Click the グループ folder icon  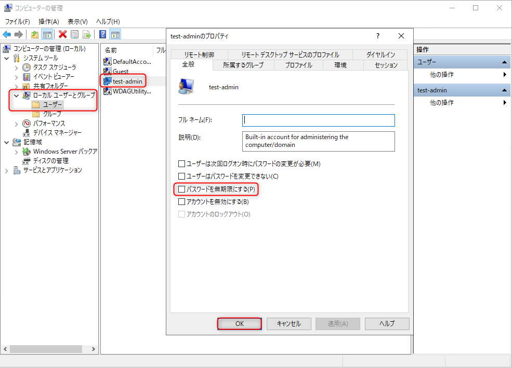[36, 114]
